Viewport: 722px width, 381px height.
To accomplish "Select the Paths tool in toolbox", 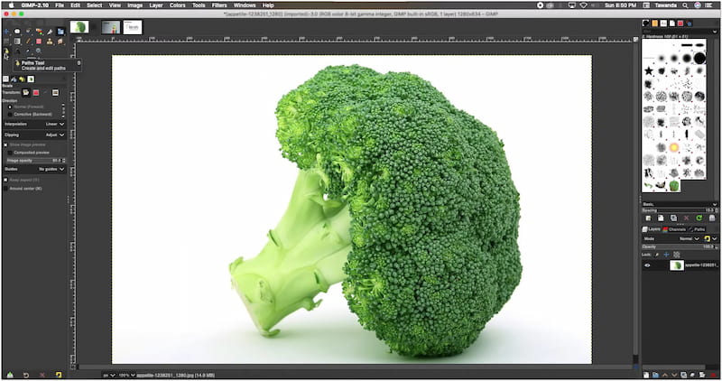I will (x=5, y=51).
